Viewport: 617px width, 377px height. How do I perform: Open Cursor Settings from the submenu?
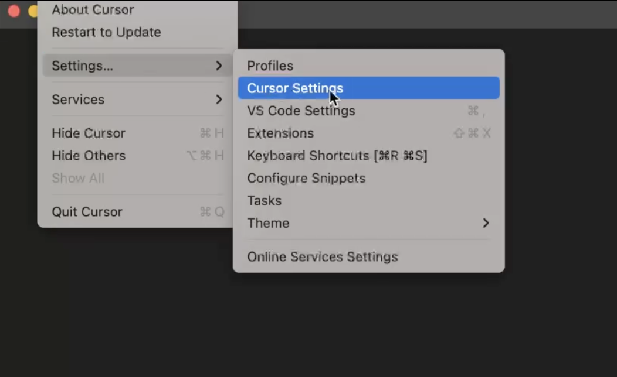click(294, 88)
